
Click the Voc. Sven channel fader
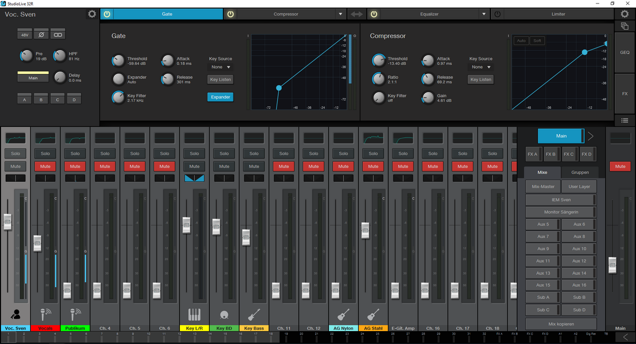(x=7, y=222)
